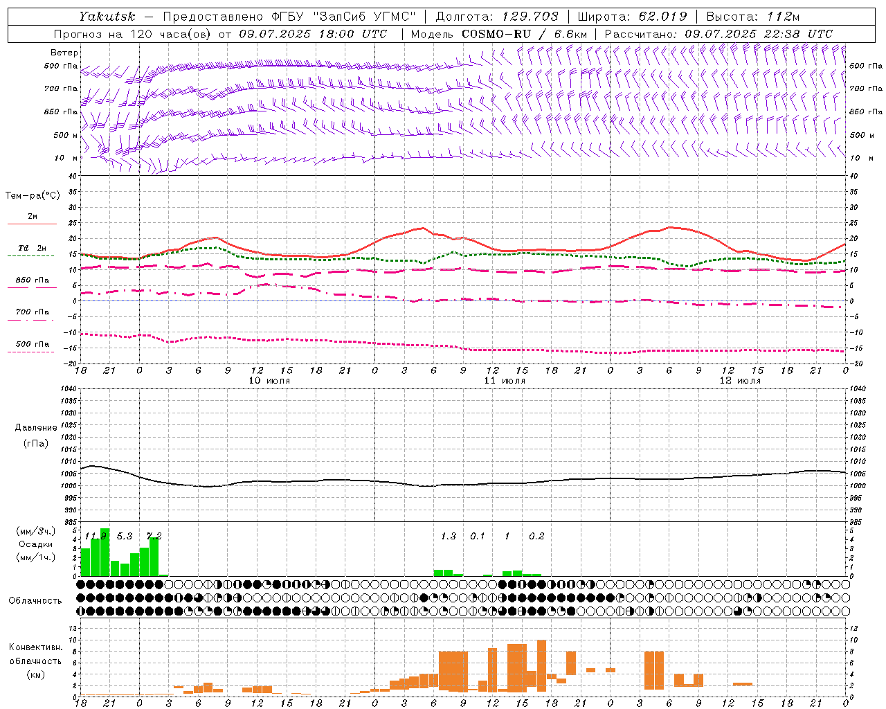Click the longitude value 'Долгота: 129.703'

pyautogui.click(x=497, y=17)
